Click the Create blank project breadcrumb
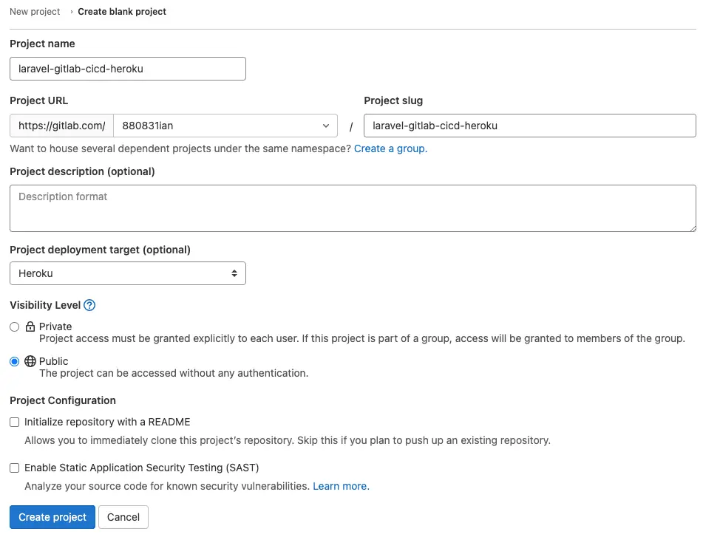 121,11
